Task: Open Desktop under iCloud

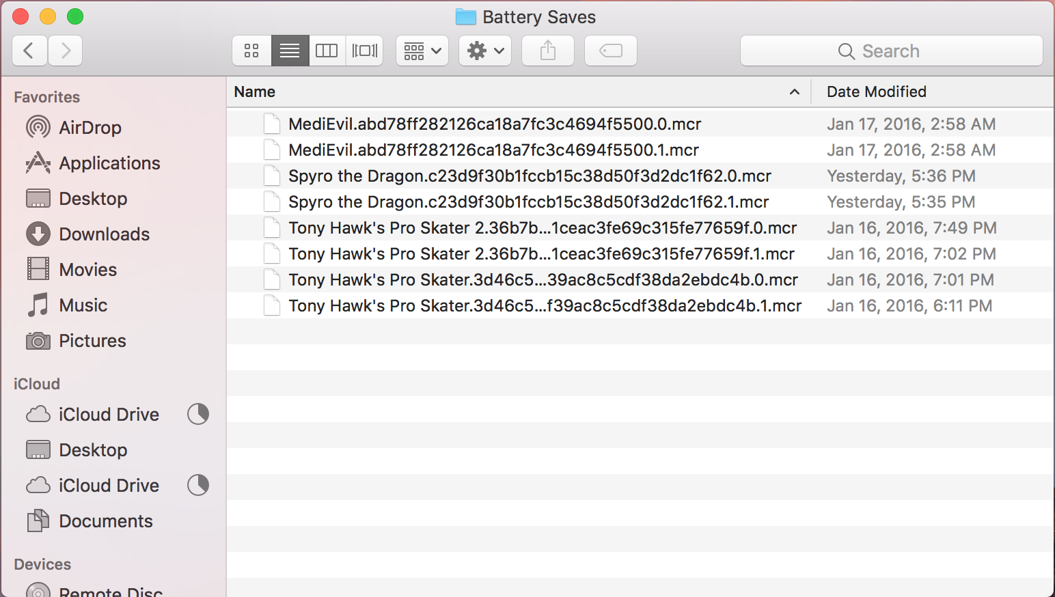Action: tap(113, 450)
